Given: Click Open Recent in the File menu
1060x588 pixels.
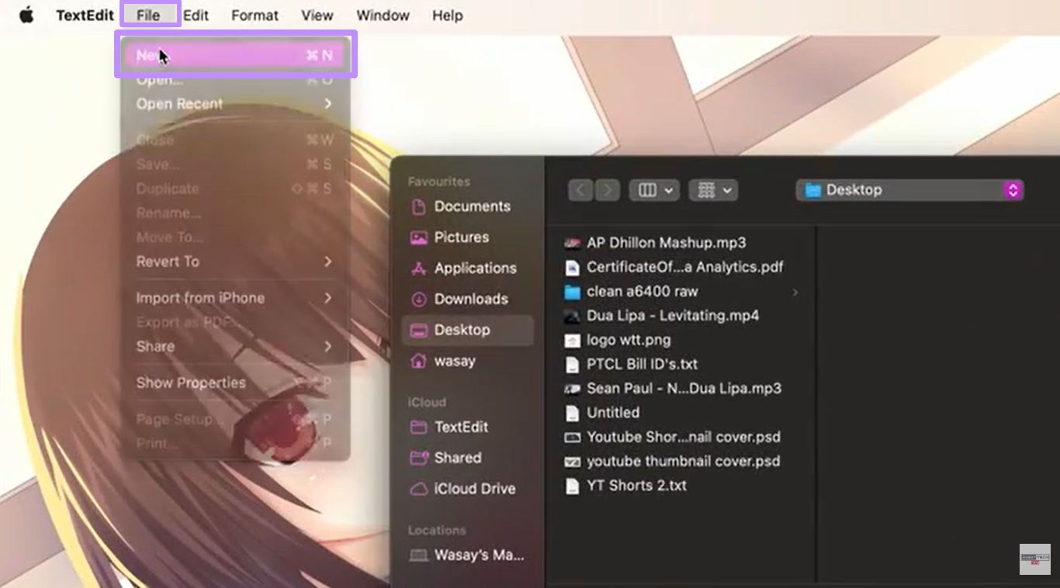Looking at the screenshot, I should [x=178, y=103].
